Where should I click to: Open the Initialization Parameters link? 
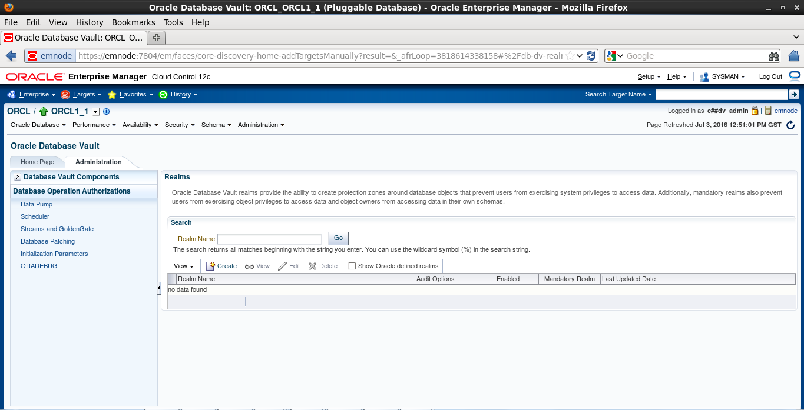54,254
